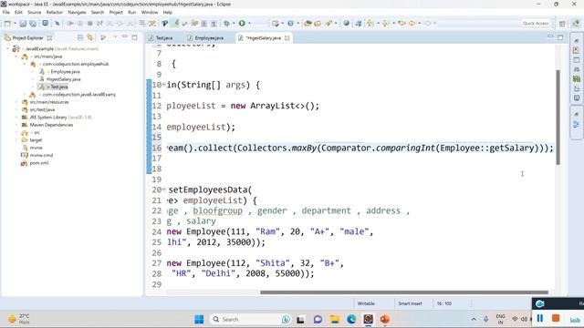584x328 pixels.
Task: Select the Java EE perspective icon
Action: tap(576, 23)
